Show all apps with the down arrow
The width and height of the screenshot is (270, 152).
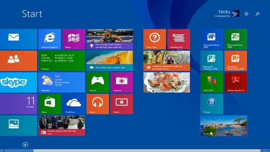coord(25,144)
